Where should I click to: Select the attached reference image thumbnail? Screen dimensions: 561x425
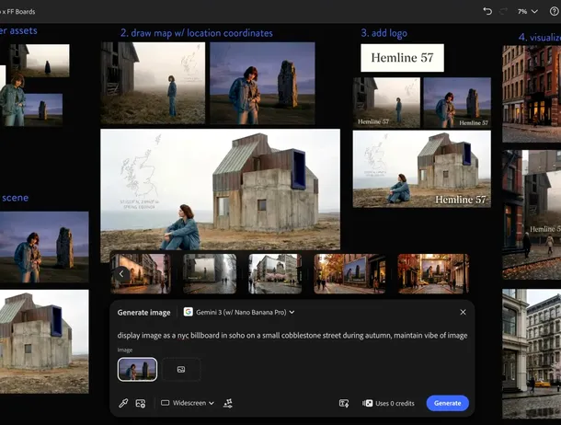137,369
